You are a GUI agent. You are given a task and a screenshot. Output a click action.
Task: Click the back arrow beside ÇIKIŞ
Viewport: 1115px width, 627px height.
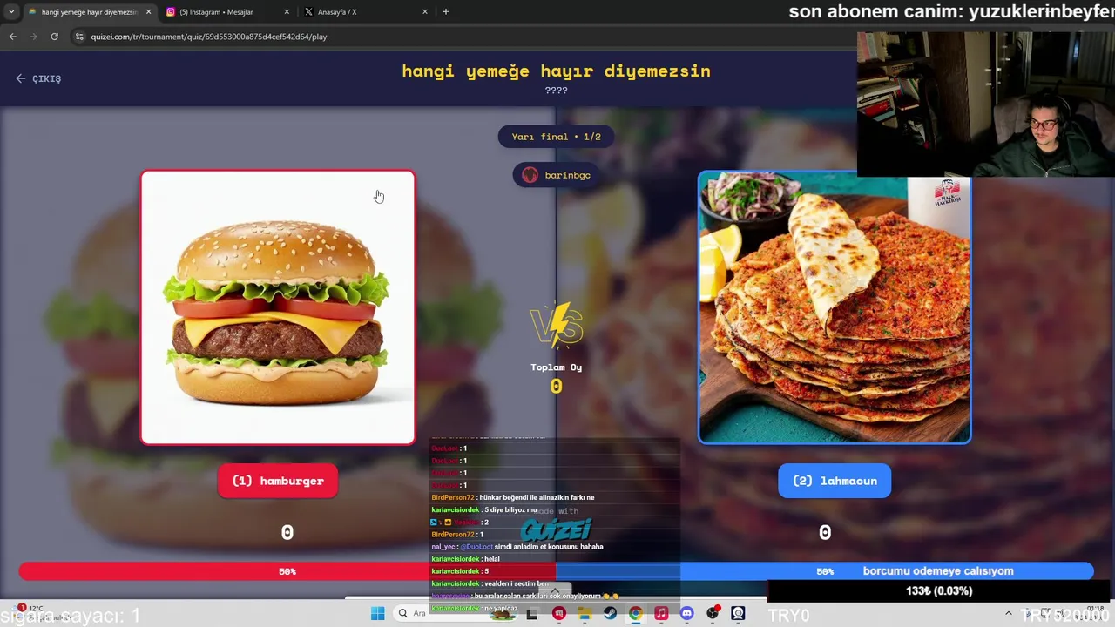(21, 78)
